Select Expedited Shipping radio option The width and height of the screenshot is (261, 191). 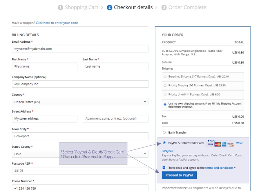pyautogui.click(x=165, y=76)
